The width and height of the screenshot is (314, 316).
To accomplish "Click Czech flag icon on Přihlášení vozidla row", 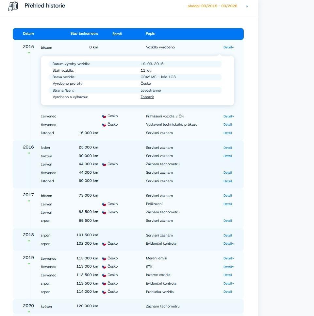I will (104, 116).
